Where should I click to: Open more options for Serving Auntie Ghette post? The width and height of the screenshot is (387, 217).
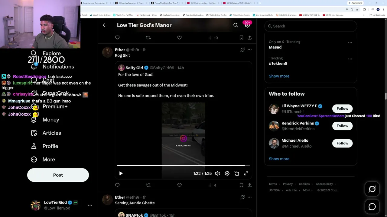pos(249,197)
